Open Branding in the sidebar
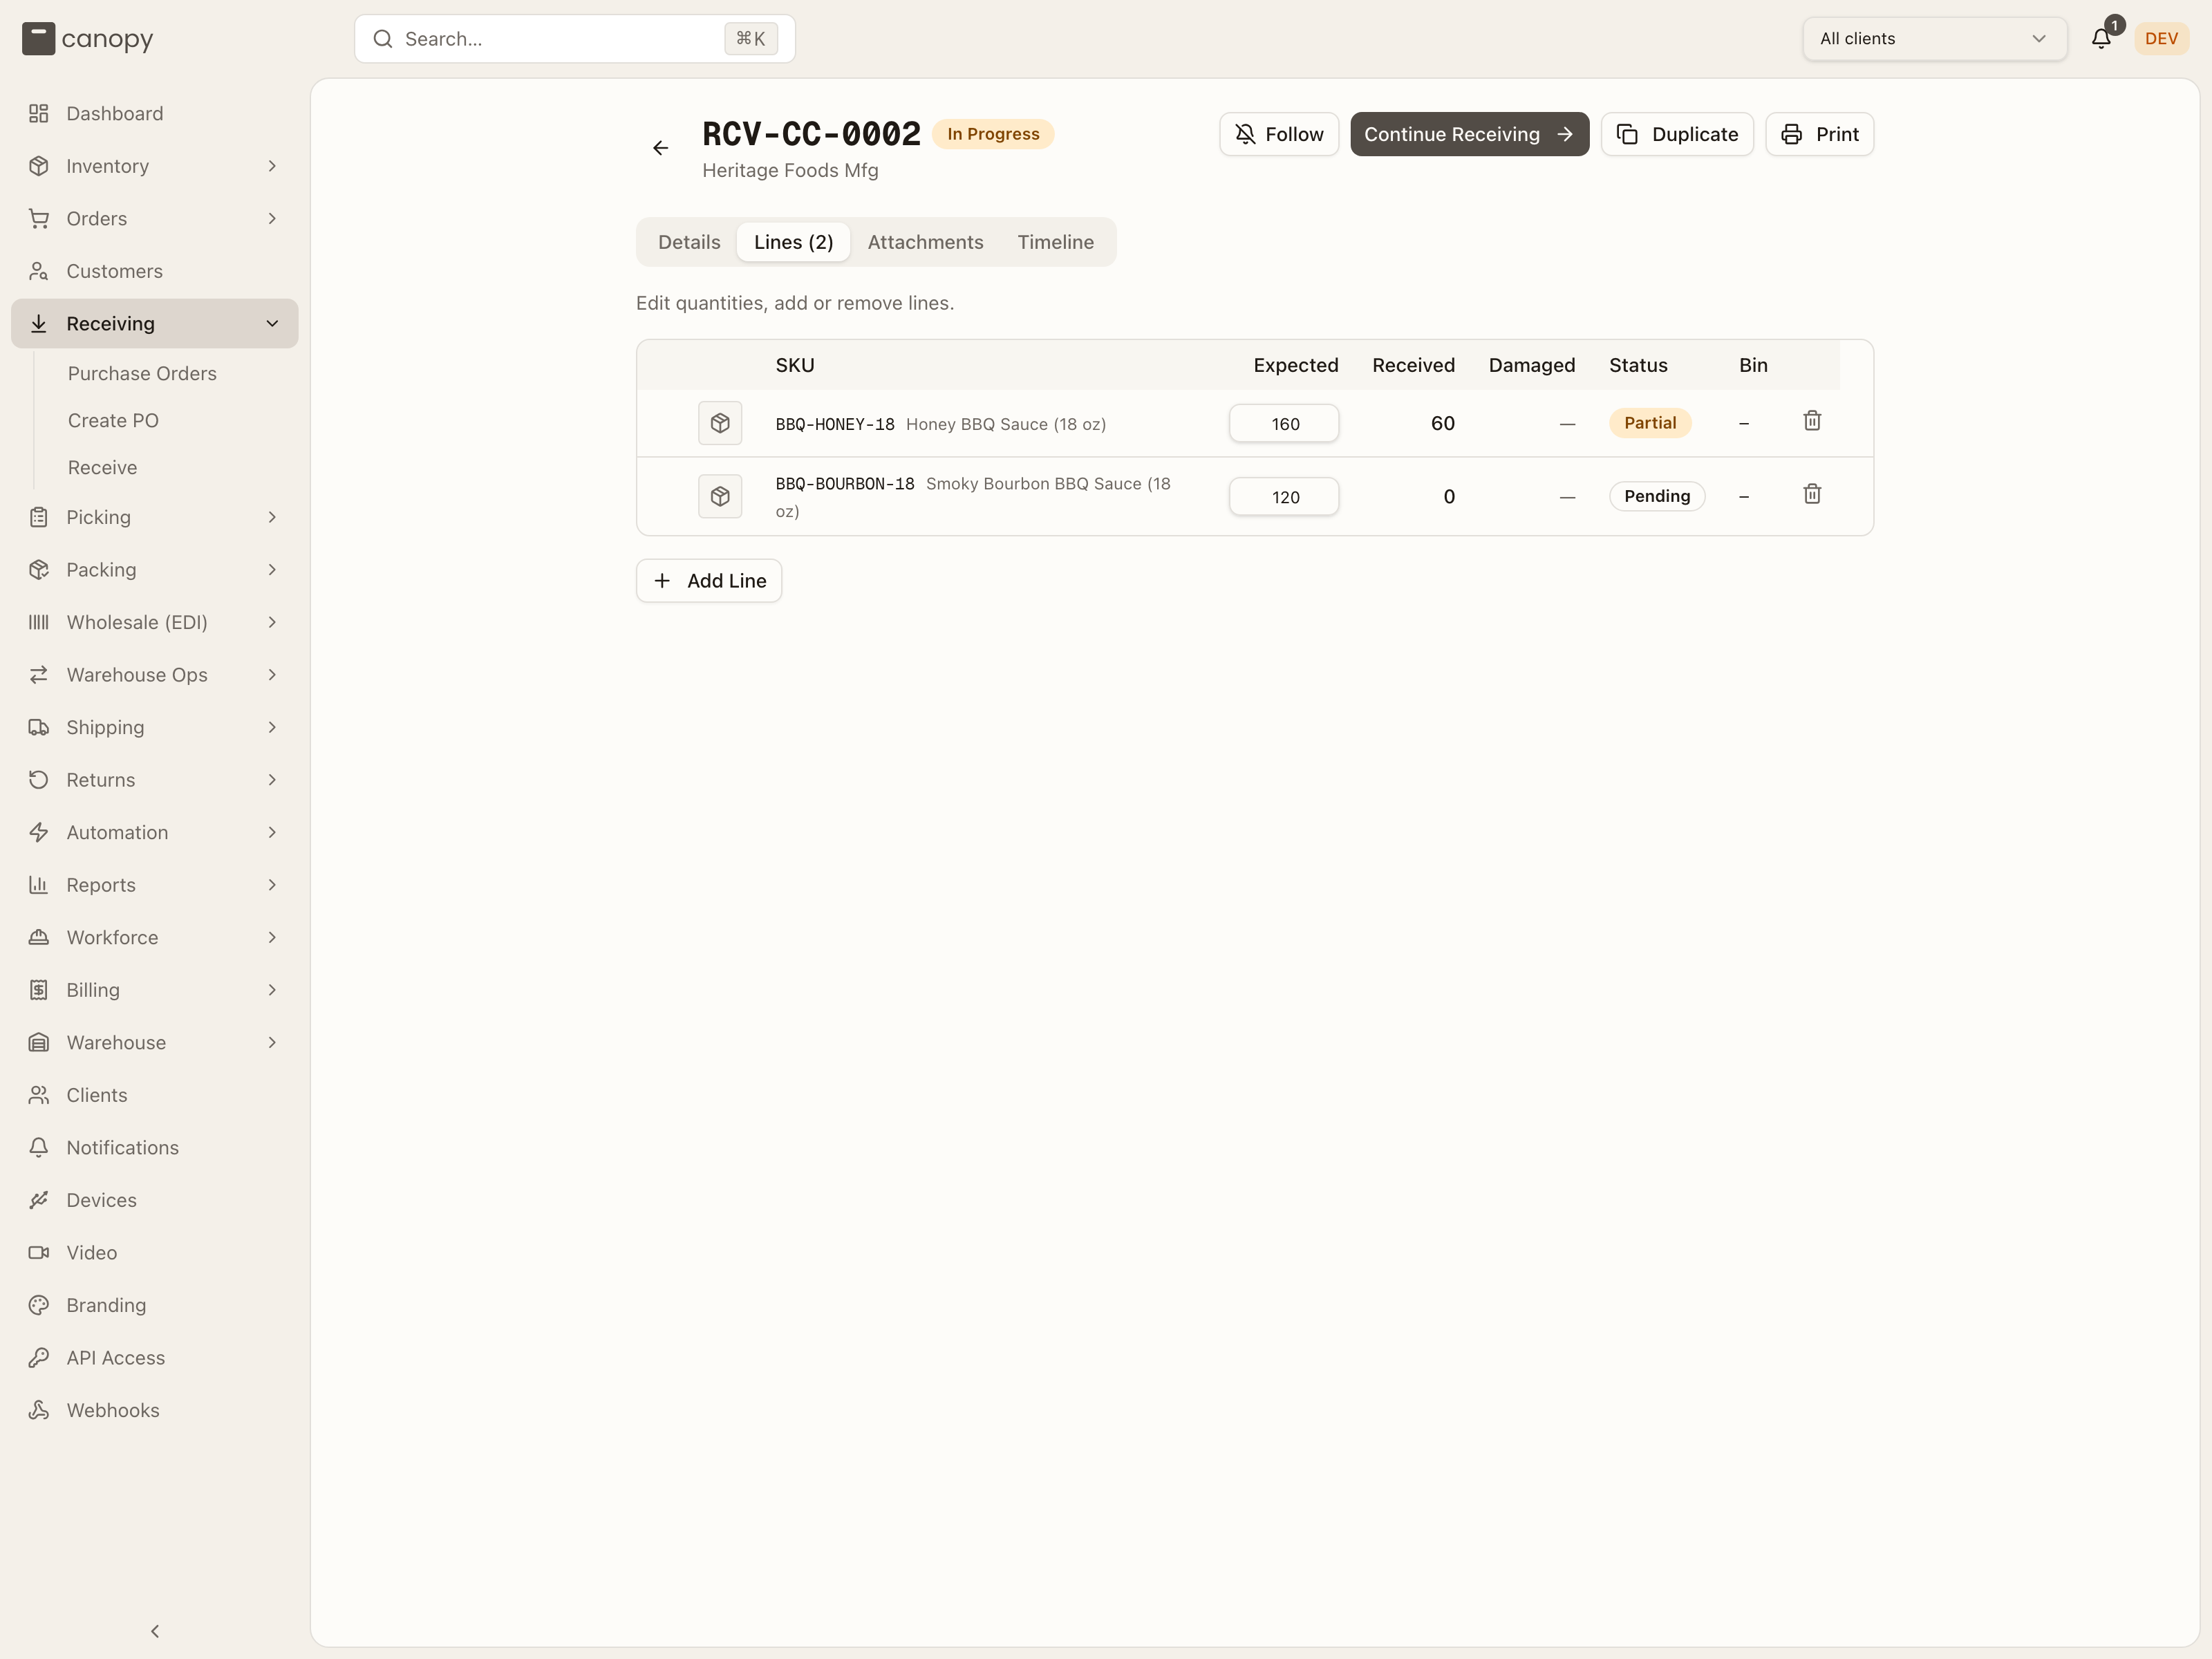This screenshot has width=2212, height=1659. point(155,1305)
